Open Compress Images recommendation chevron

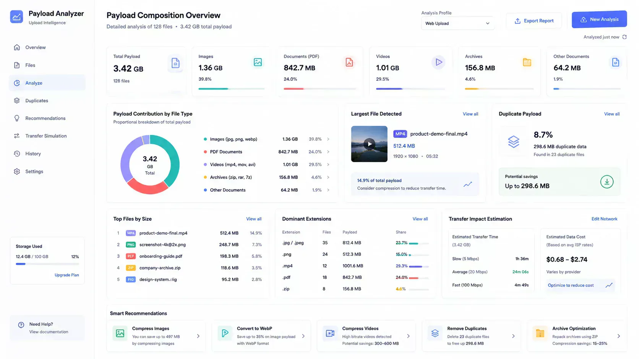198,336
